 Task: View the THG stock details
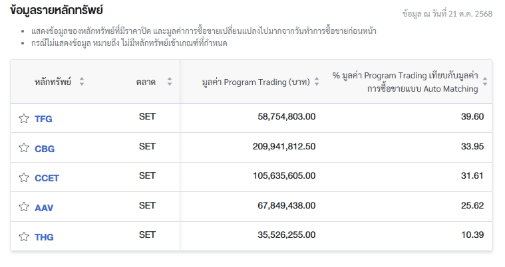pyautogui.click(x=44, y=237)
